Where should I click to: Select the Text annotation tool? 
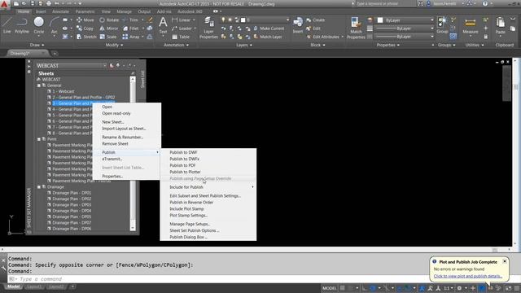(163, 25)
